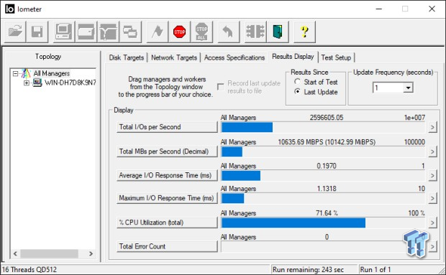Open arrow button beside Maximum Response Time bar
The image size is (446, 275).
tap(432, 198)
